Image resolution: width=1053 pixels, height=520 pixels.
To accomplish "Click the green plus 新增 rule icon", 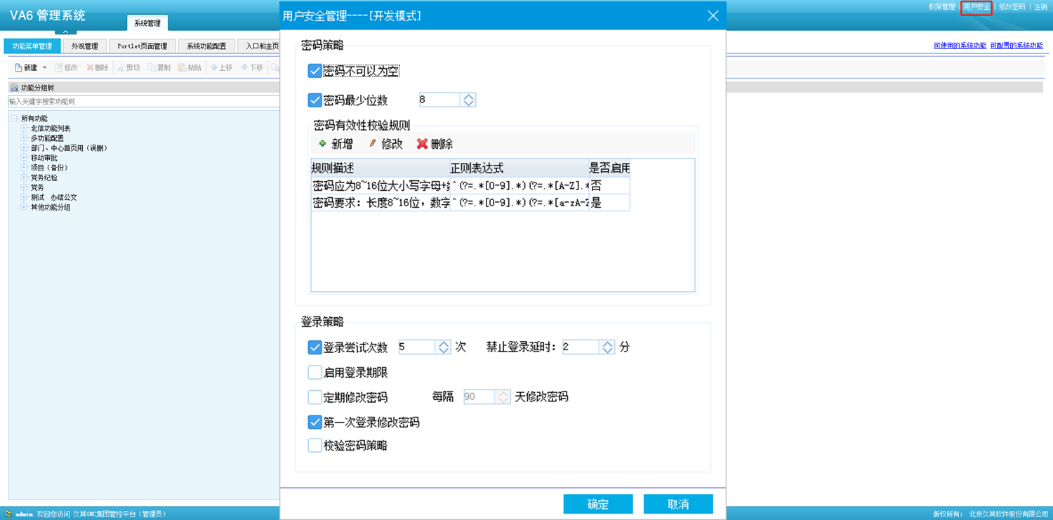I will [x=323, y=144].
